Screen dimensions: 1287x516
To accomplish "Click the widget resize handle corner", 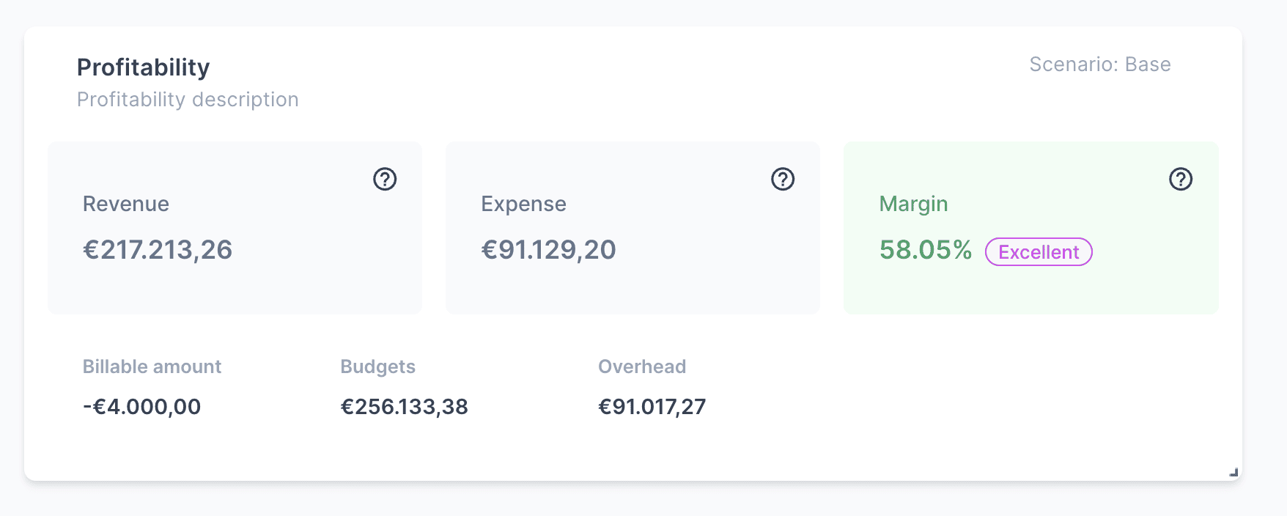I will [1233, 473].
